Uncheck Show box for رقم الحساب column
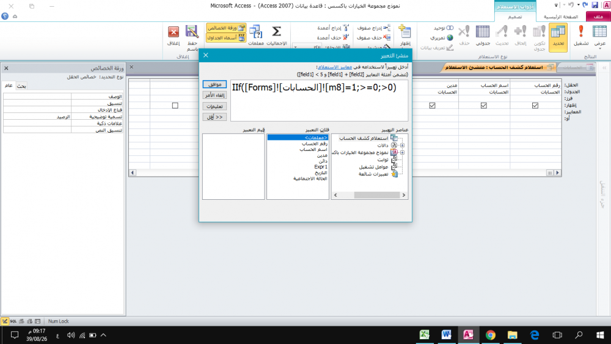 click(x=535, y=106)
